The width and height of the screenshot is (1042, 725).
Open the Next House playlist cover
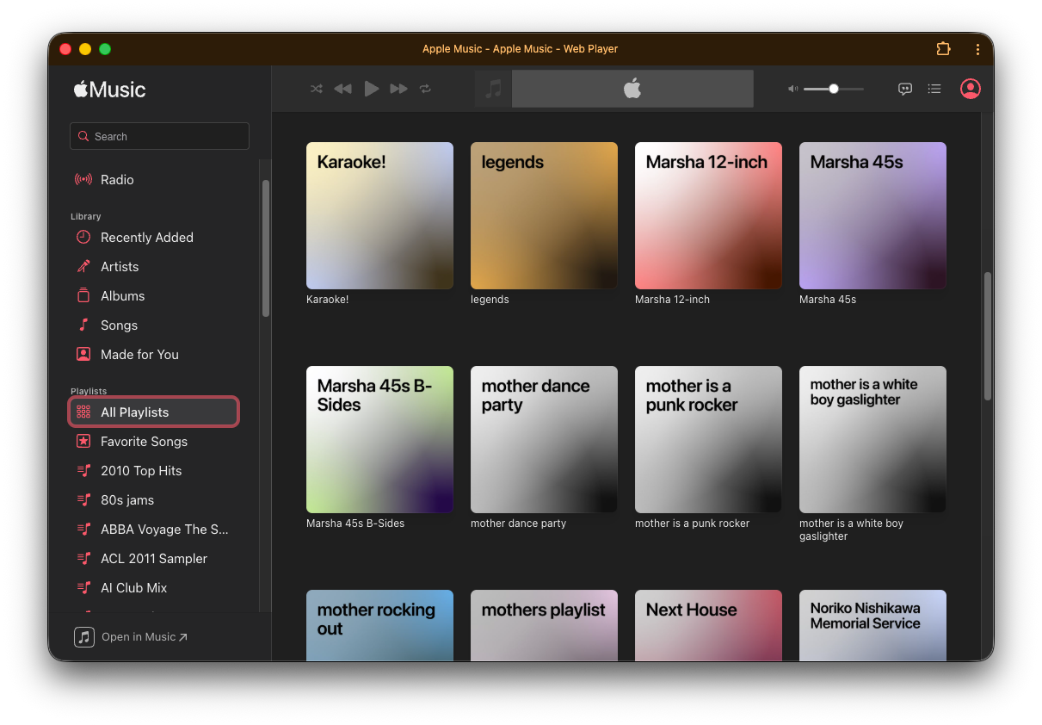pos(708,625)
